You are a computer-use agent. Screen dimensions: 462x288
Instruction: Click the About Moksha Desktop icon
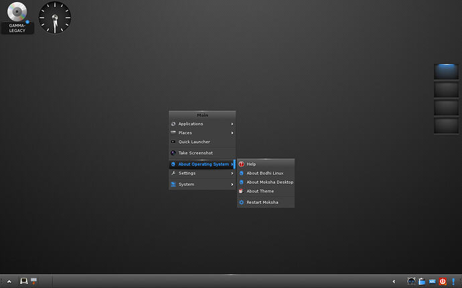pos(241,182)
